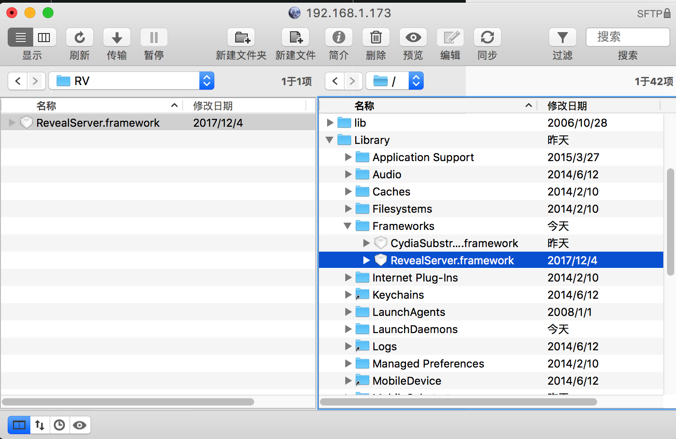Expand CydiaSubstrate framework triangle
This screenshot has width=676, height=439.
point(366,243)
